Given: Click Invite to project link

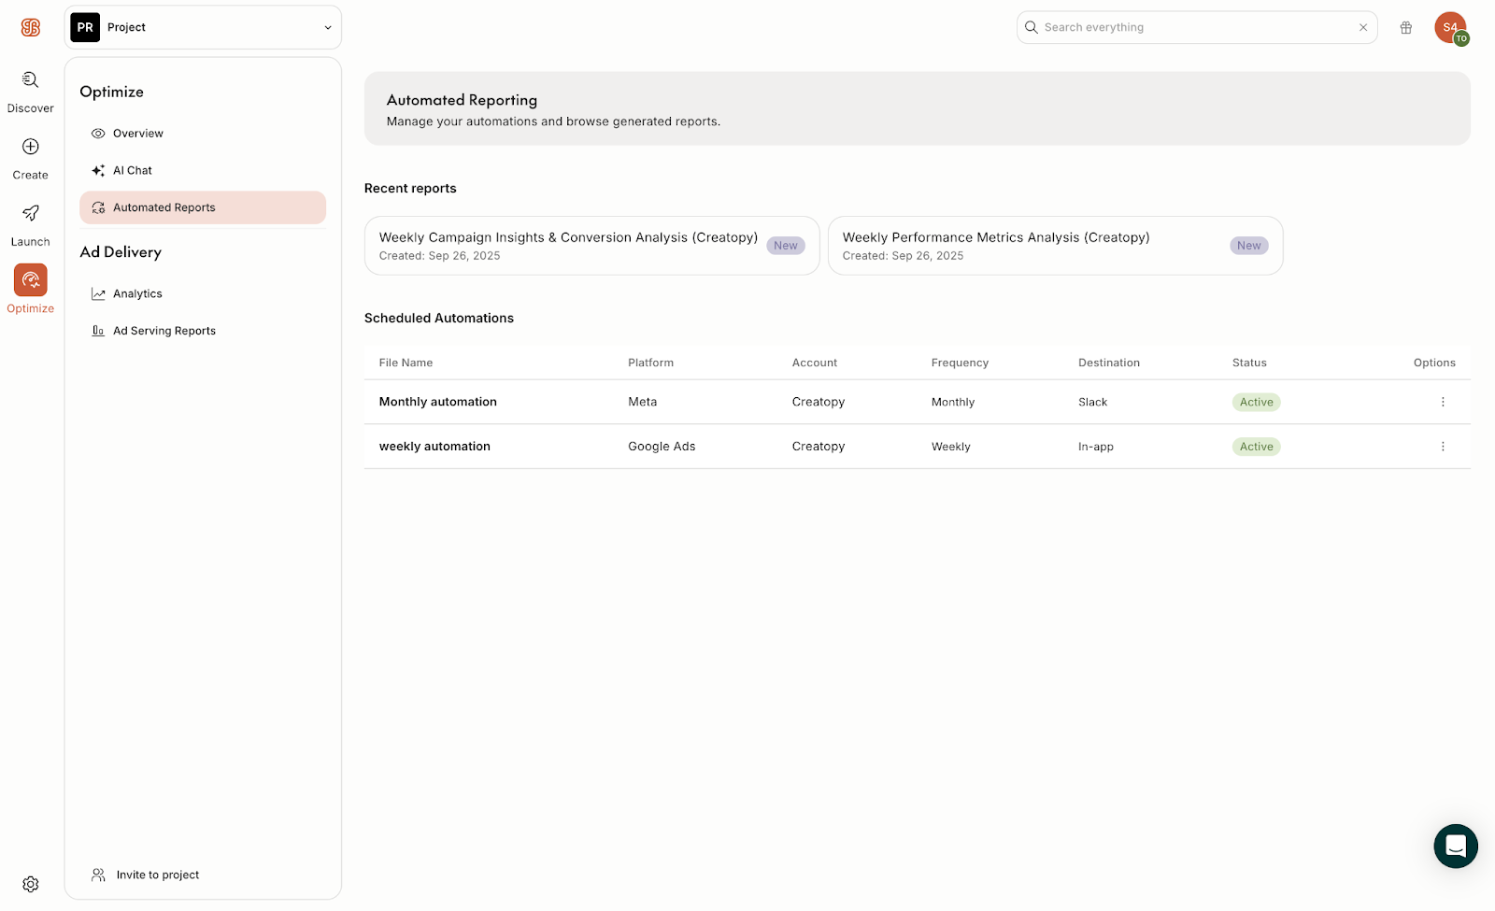Looking at the screenshot, I should [157, 875].
